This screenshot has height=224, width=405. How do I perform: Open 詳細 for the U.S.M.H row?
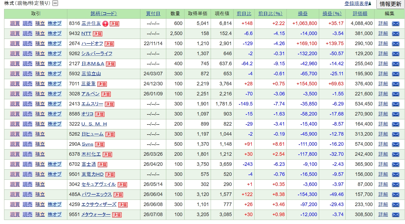pyautogui.click(x=383, y=124)
